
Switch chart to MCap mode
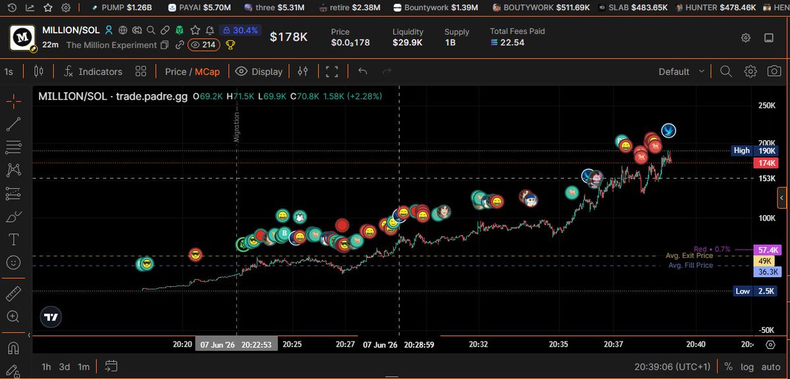[x=209, y=71]
